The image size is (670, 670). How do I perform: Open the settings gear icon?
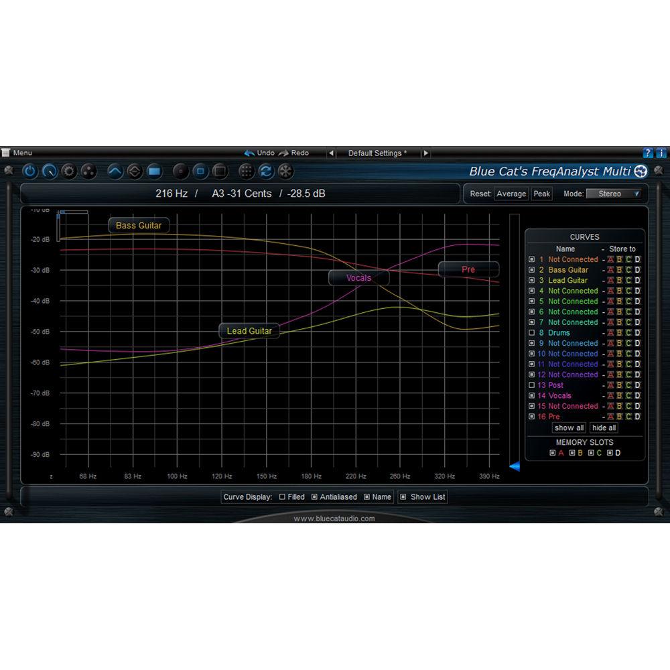click(69, 172)
